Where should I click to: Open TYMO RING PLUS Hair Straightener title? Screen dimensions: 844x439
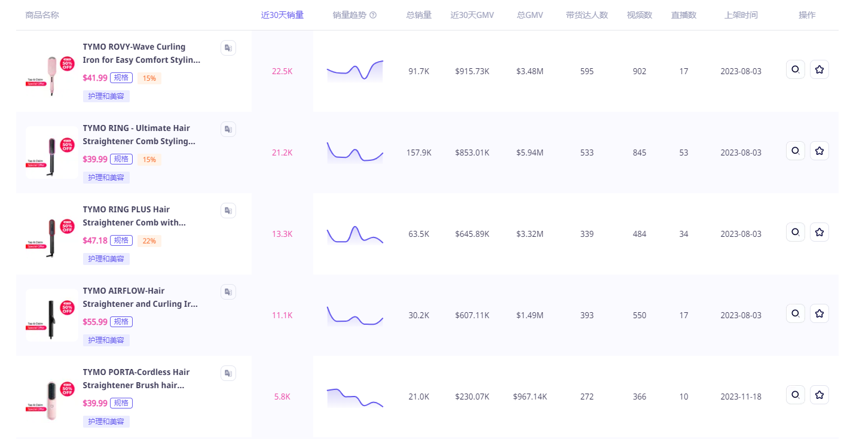(134, 216)
